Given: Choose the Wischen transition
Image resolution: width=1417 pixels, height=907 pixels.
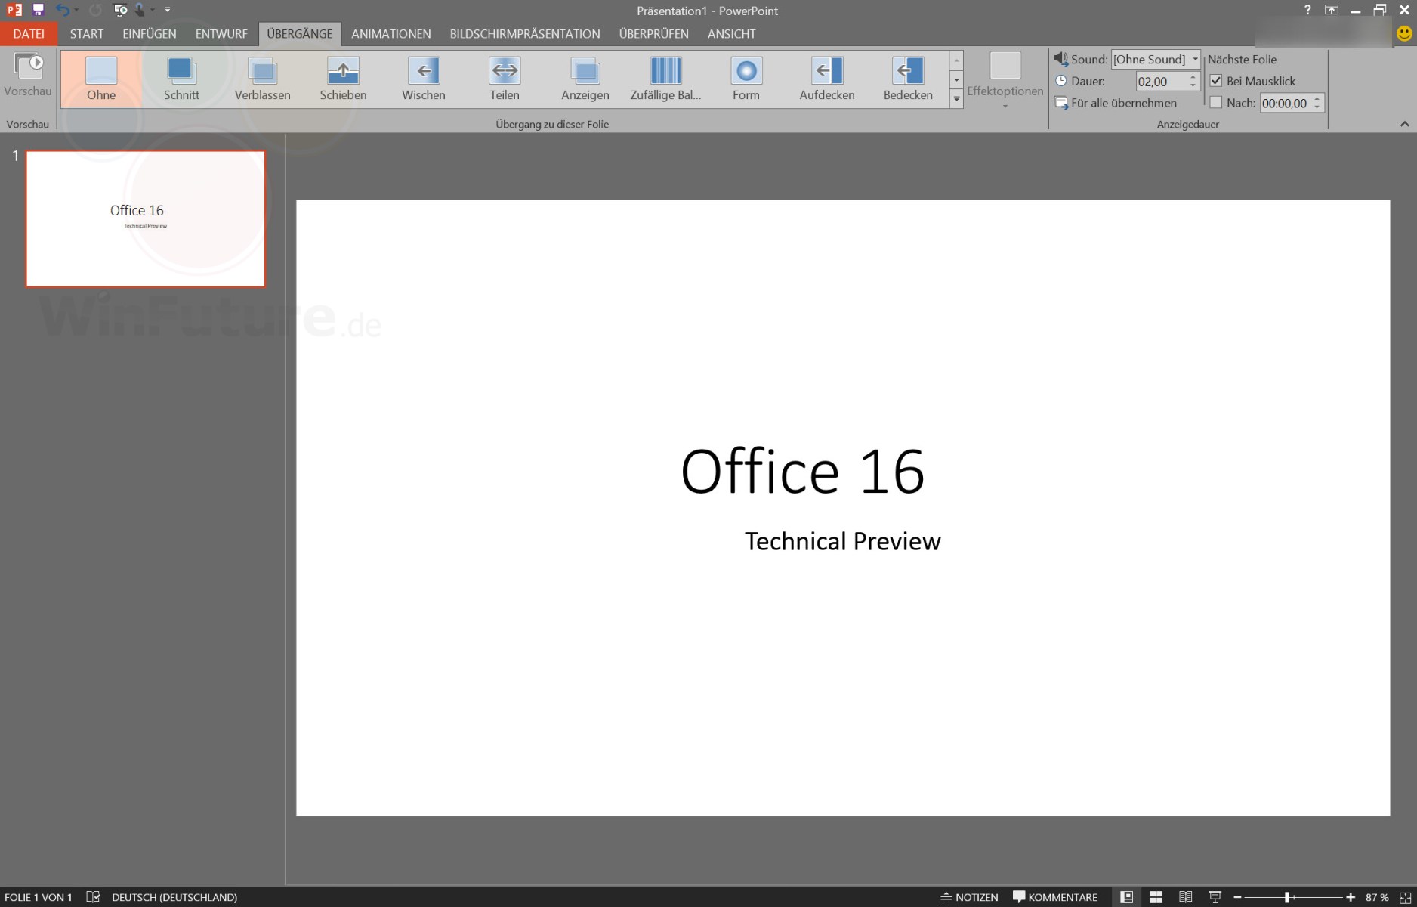Looking at the screenshot, I should point(424,79).
